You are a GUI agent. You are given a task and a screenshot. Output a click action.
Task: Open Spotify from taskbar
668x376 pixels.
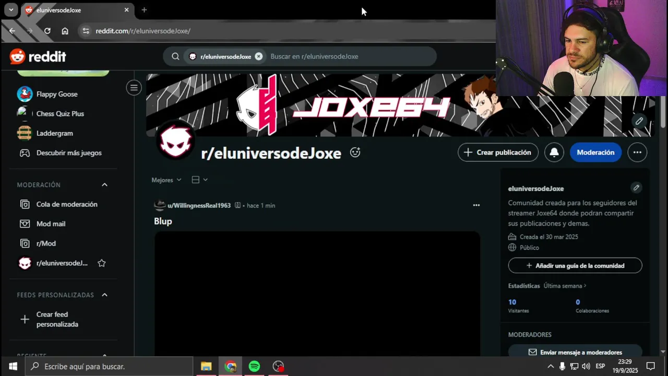point(254,366)
